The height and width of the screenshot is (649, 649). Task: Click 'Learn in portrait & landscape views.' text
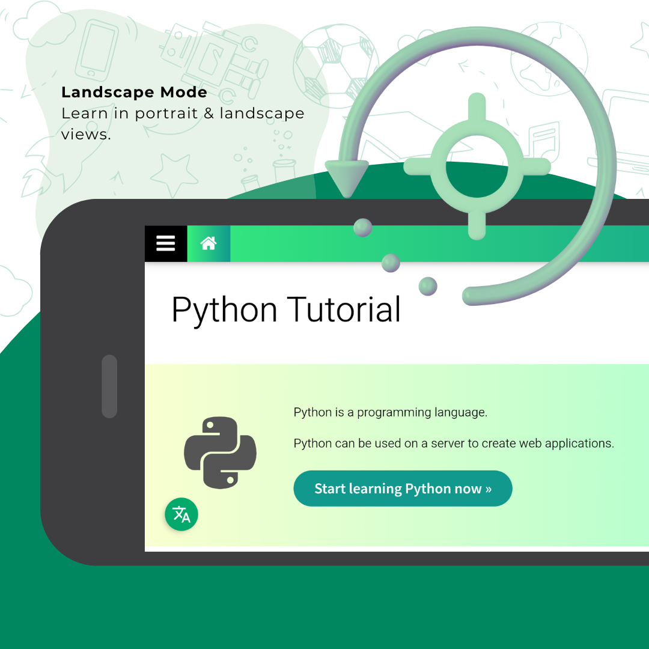coord(183,123)
